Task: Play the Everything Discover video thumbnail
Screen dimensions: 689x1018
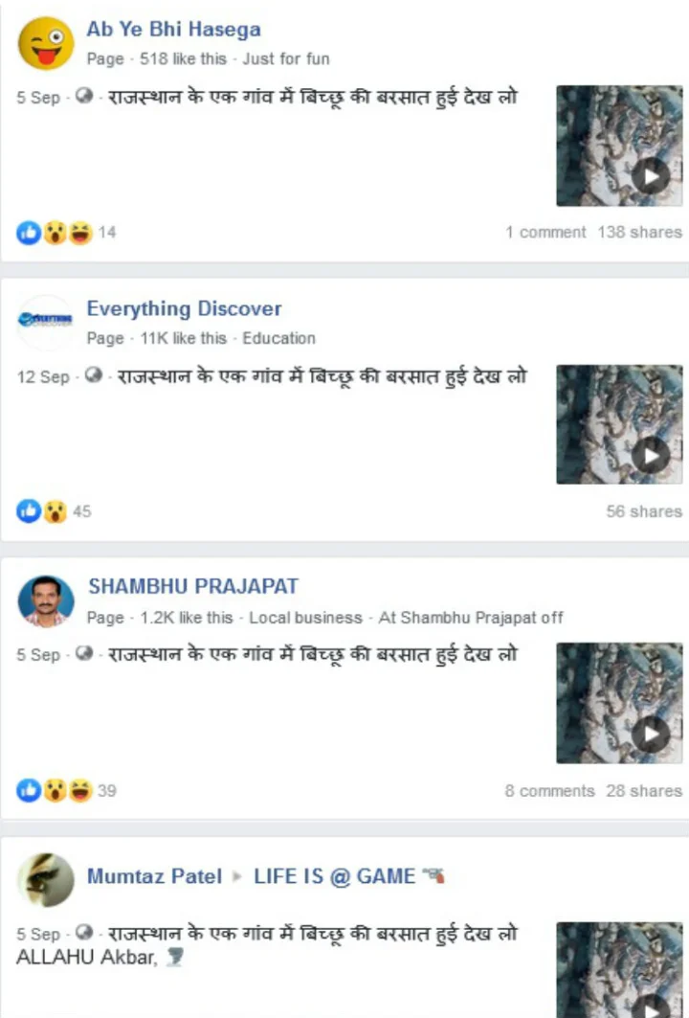Action: (x=619, y=424)
